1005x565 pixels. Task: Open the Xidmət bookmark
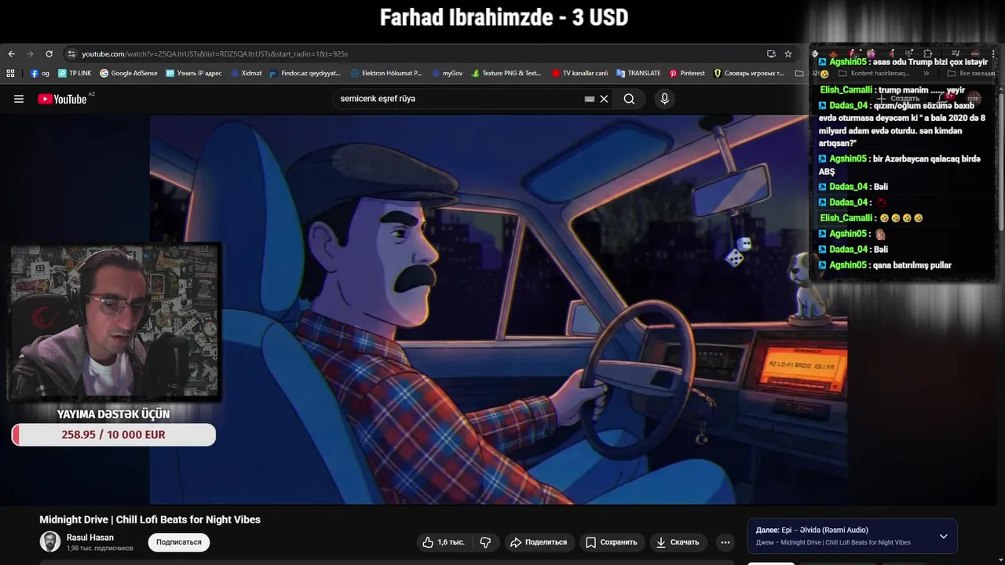(x=246, y=73)
